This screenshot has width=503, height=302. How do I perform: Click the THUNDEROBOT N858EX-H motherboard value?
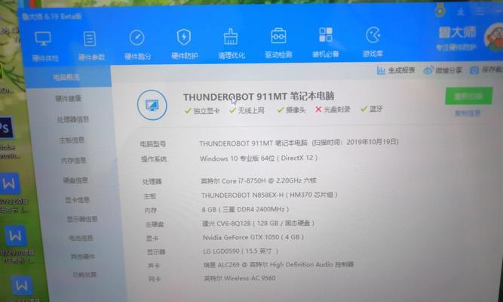pos(269,195)
